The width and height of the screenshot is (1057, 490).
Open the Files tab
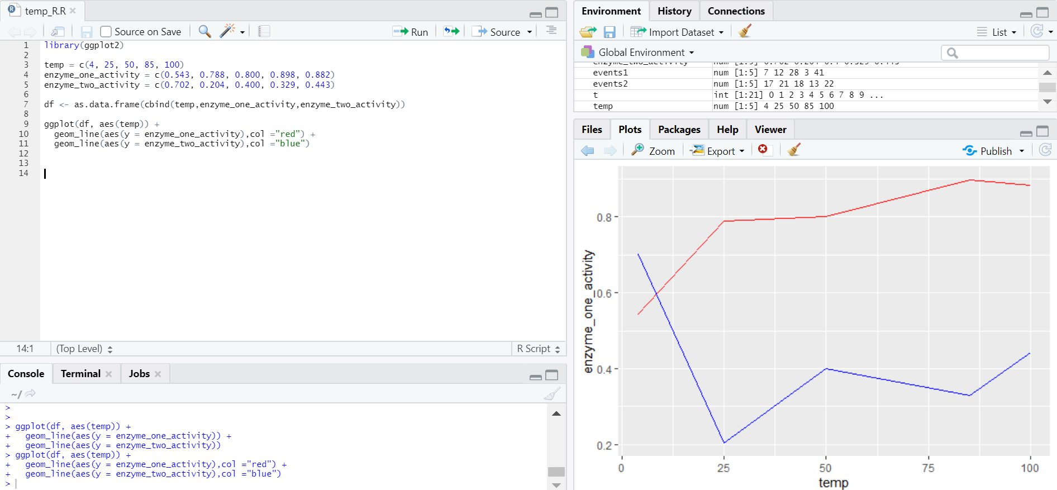tap(592, 130)
